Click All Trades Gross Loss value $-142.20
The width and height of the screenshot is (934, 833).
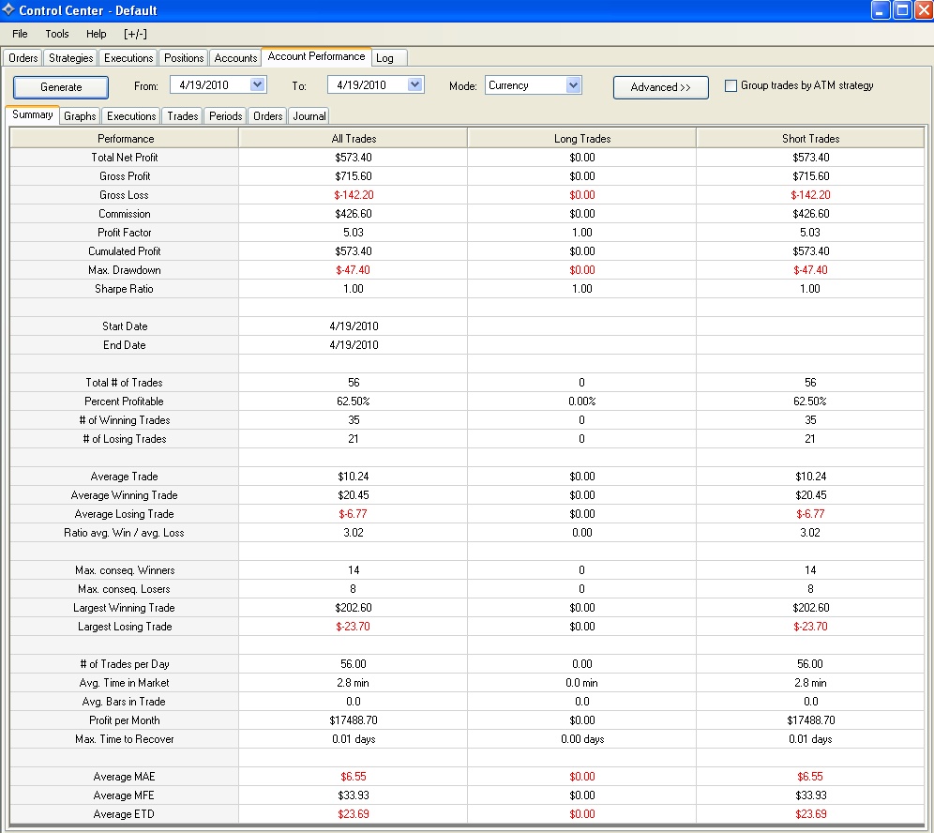354,195
